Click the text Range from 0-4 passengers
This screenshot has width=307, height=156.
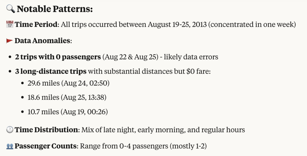coord(124,146)
